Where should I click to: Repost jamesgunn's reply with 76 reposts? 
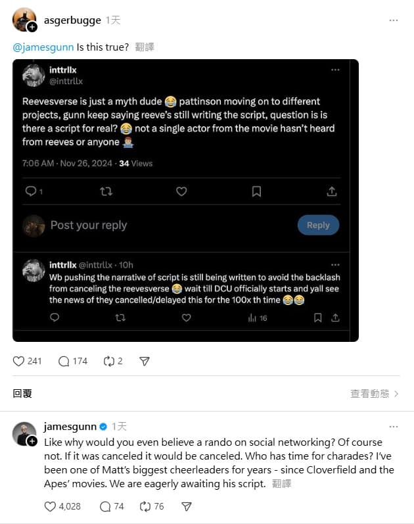(145, 507)
